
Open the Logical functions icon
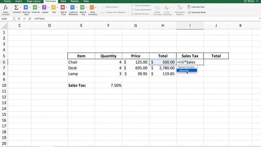click(44, 7)
